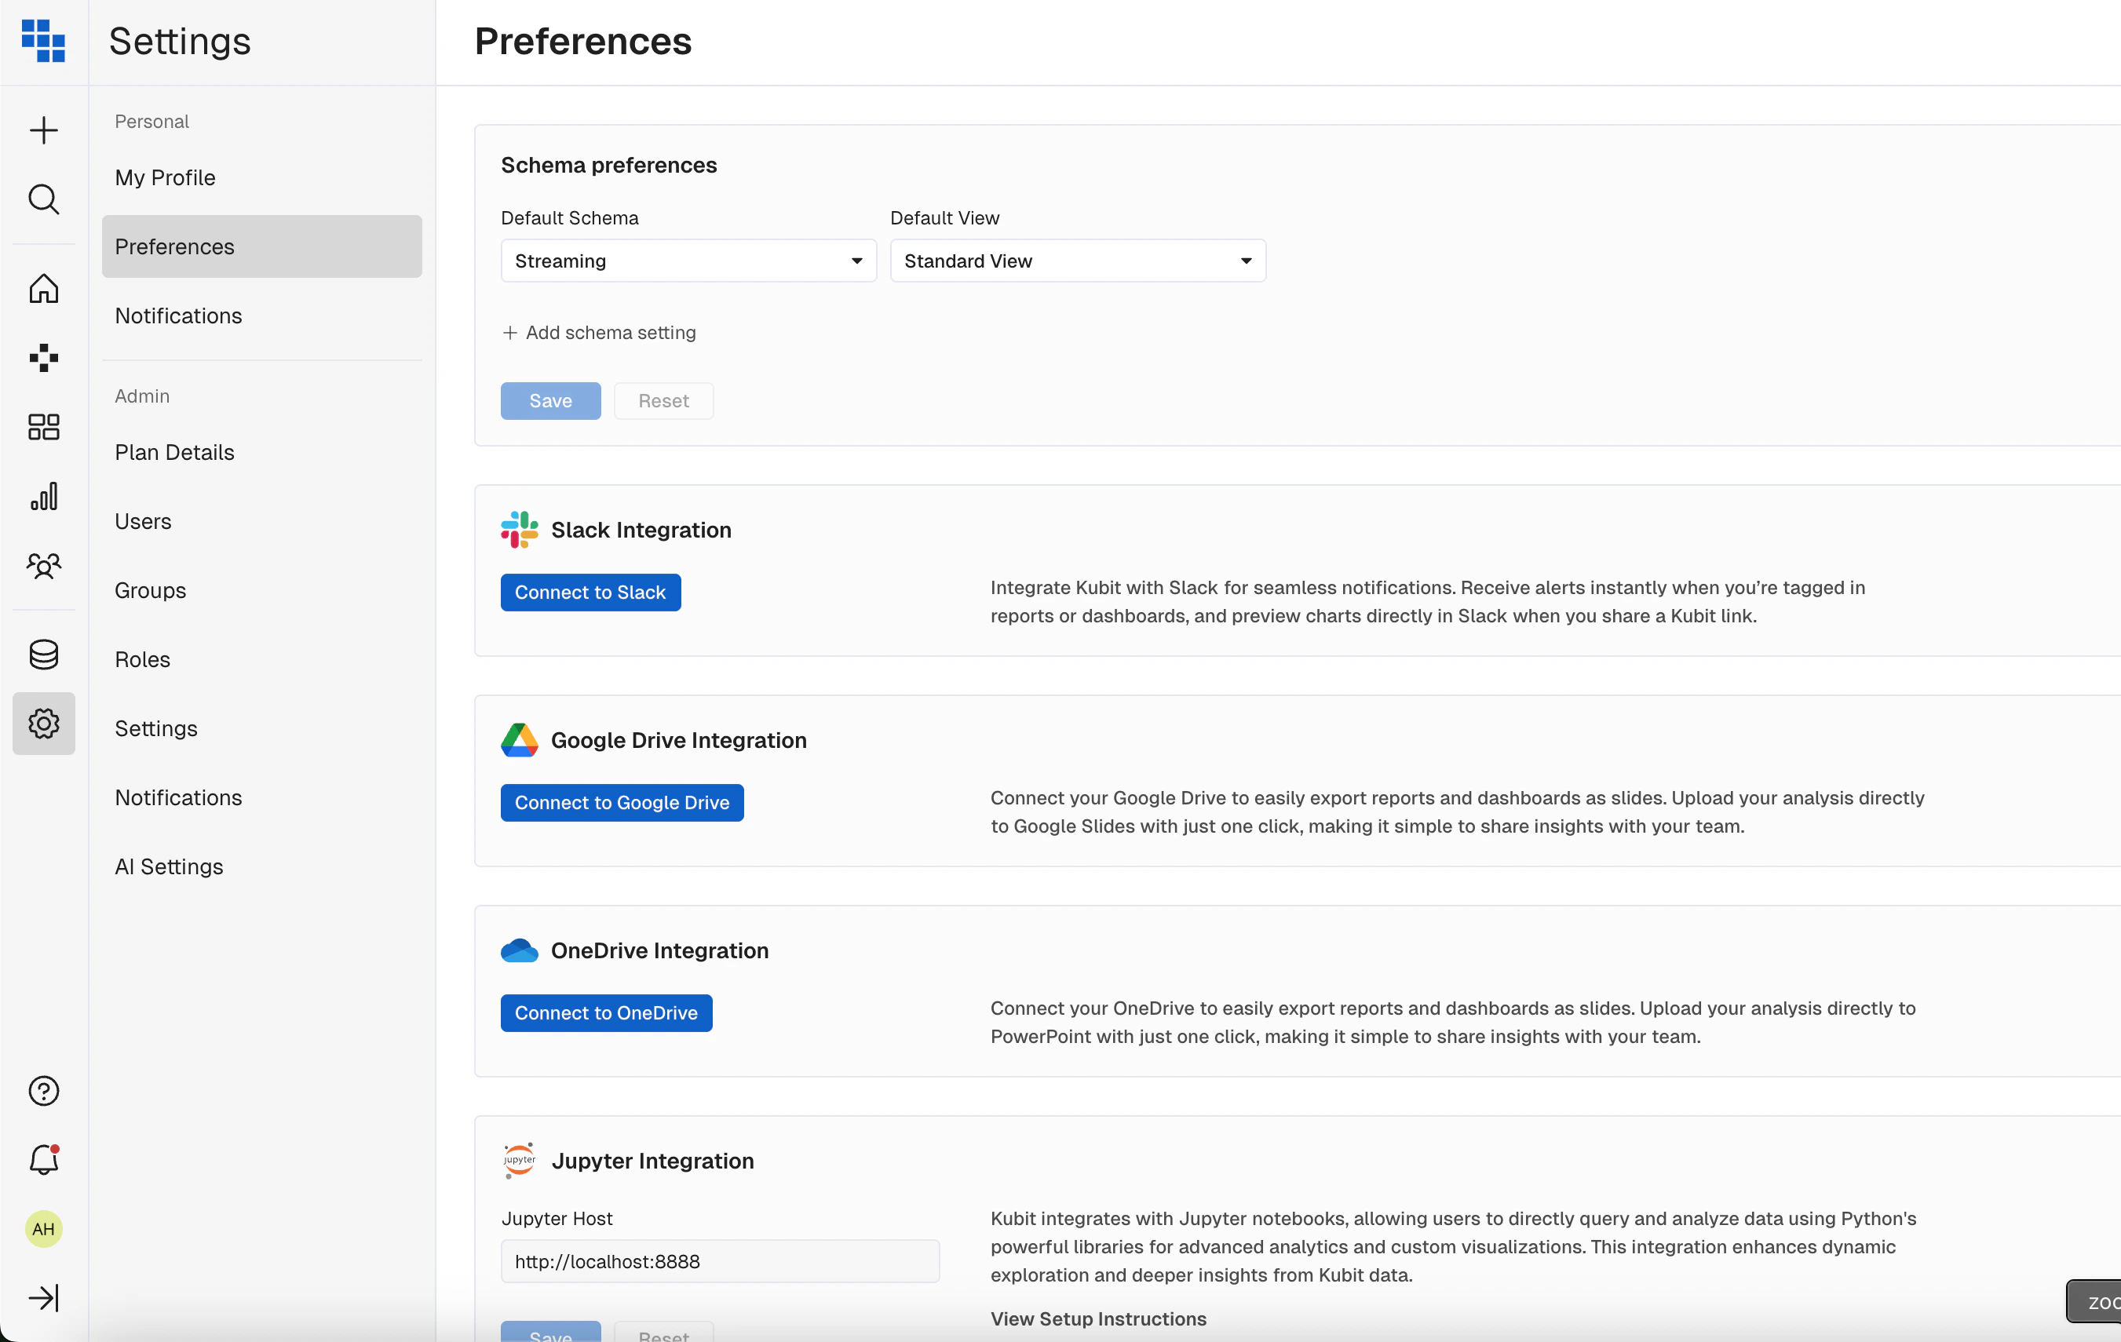
Task: Open My Profile settings page
Action: (165, 178)
